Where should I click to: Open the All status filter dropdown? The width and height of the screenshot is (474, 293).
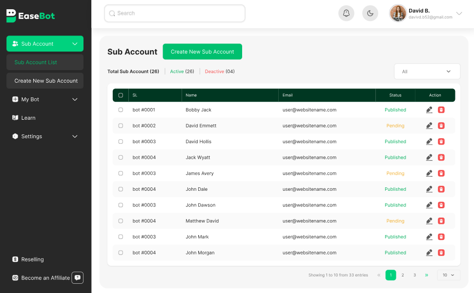pyautogui.click(x=427, y=71)
